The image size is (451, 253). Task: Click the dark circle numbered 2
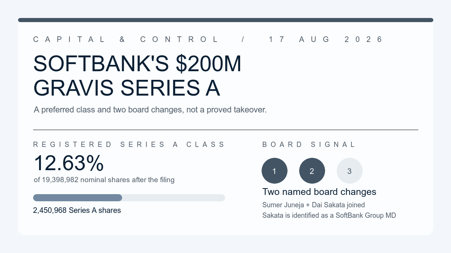coord(312,171)
